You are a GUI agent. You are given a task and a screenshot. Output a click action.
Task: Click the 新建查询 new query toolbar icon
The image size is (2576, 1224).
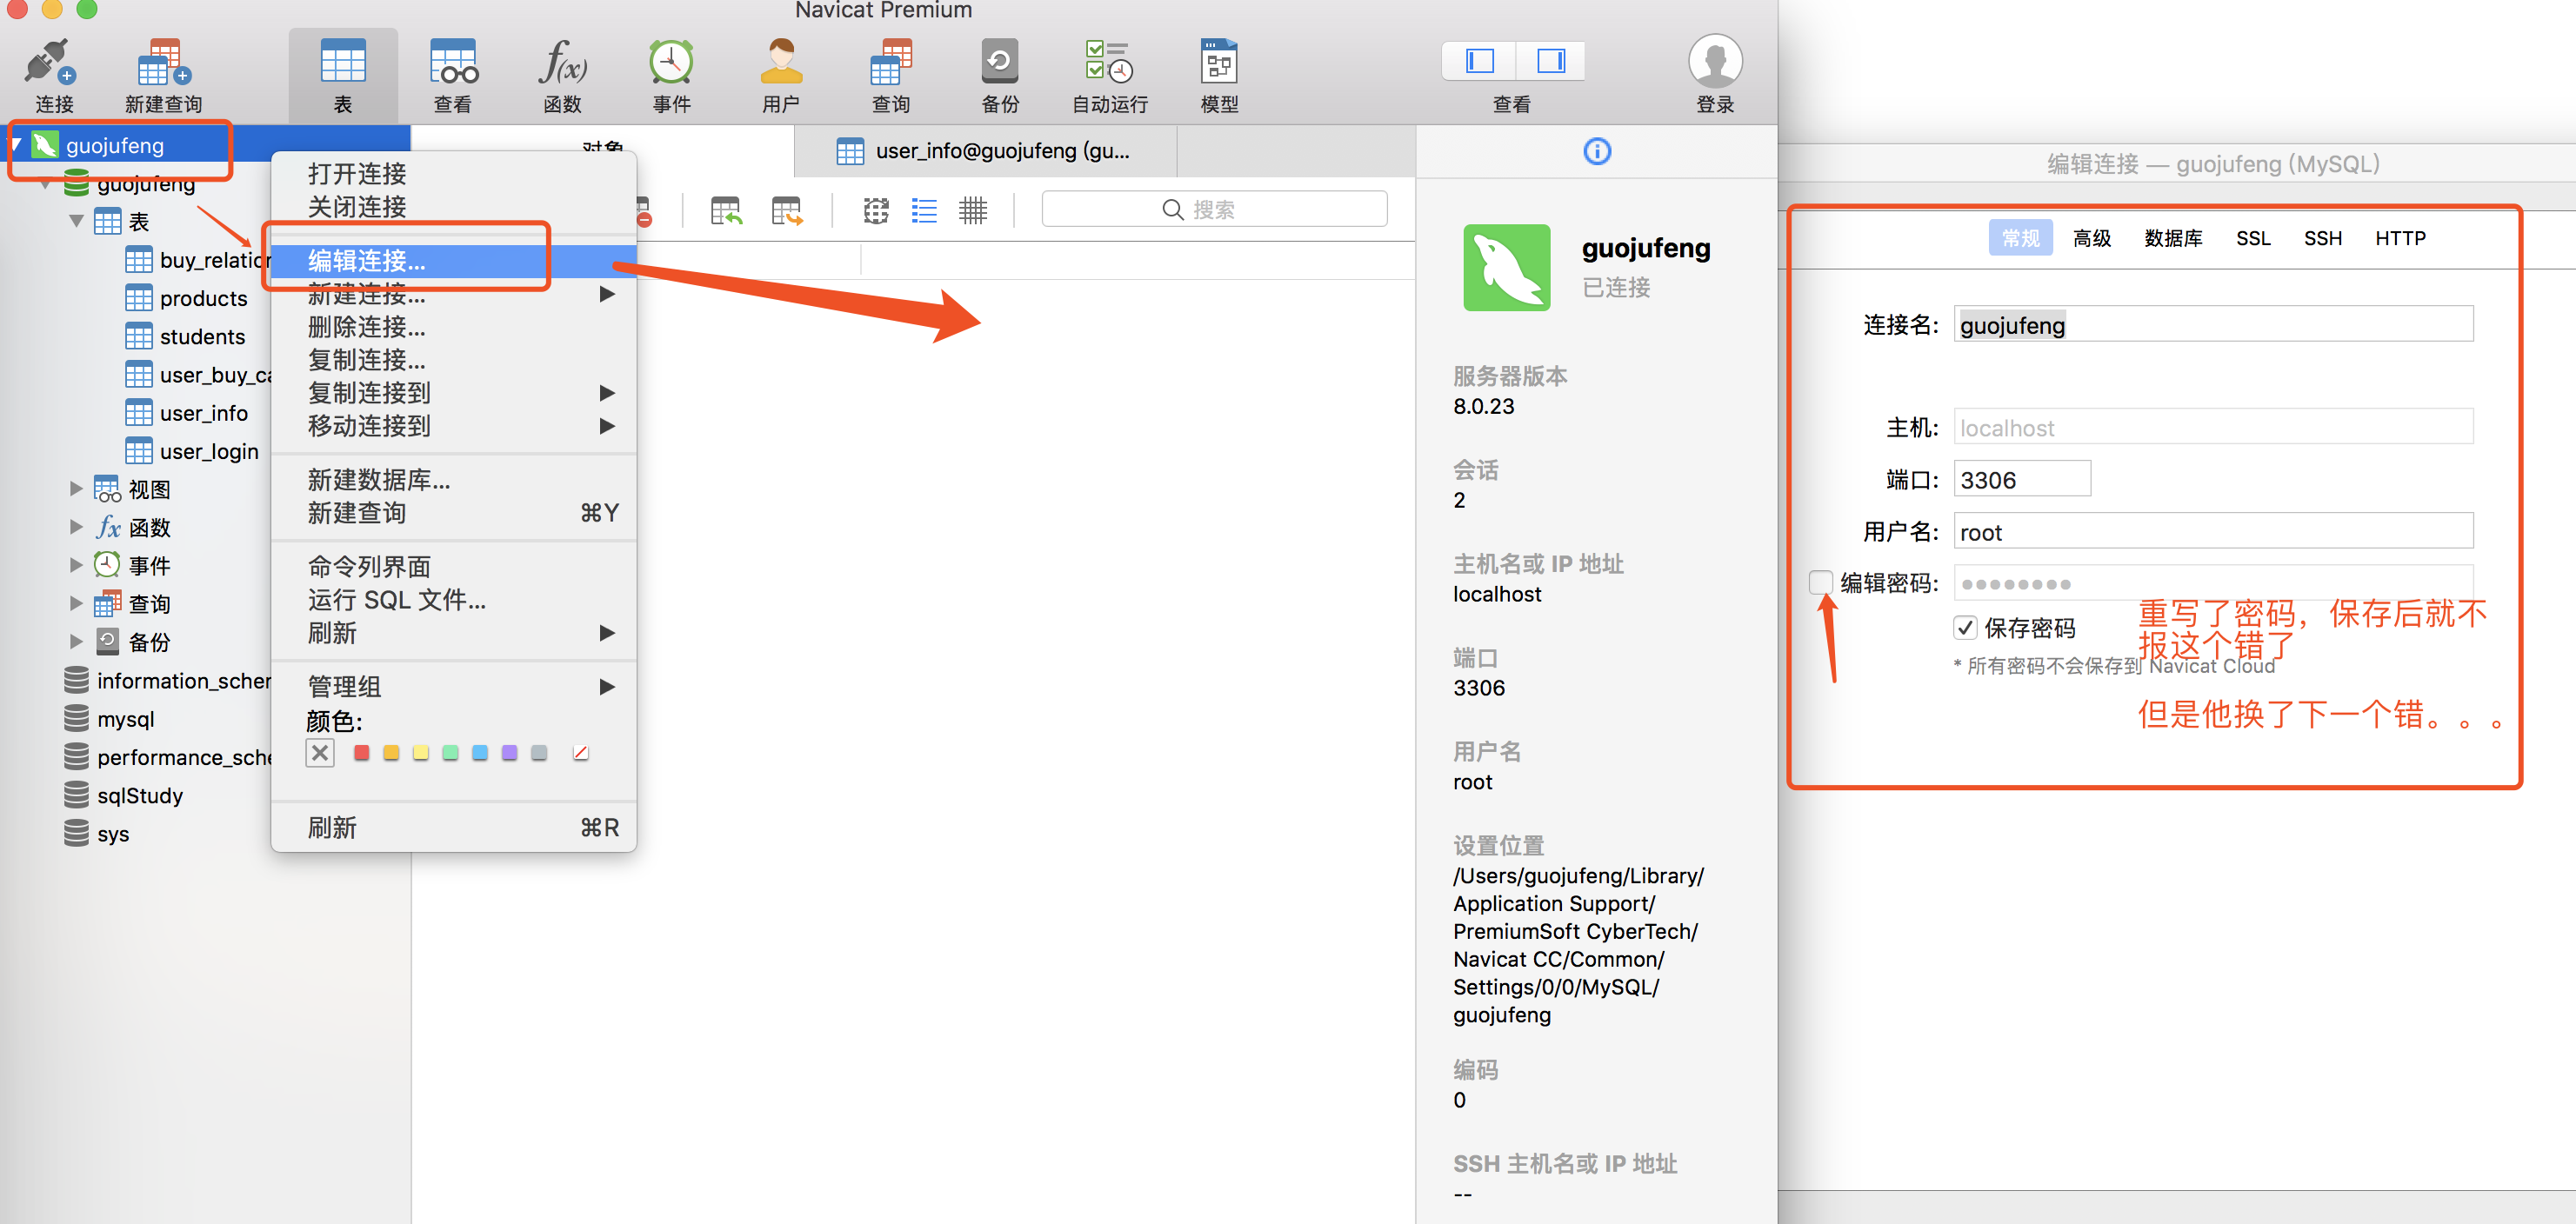pos(163,63)
